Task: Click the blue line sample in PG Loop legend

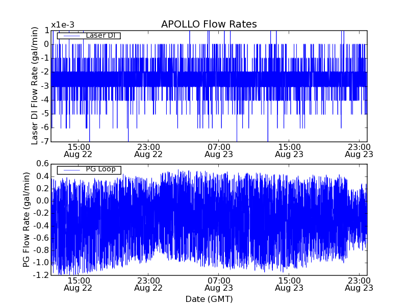Action: click(69, 169)
